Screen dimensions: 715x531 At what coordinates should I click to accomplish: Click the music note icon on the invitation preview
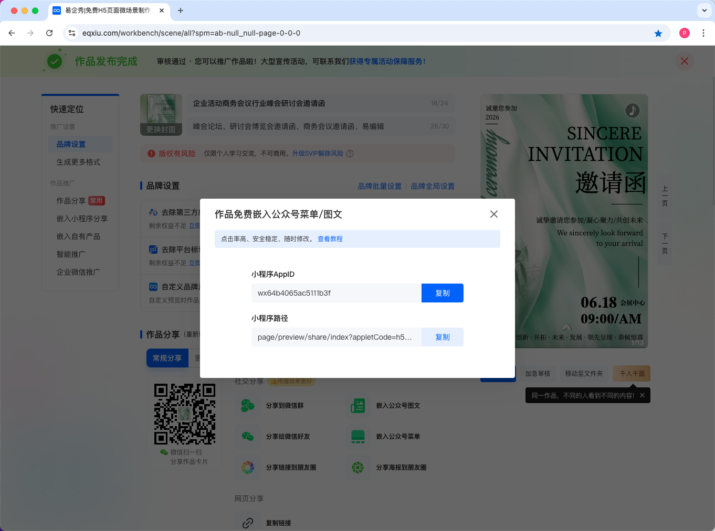point(632,111)
